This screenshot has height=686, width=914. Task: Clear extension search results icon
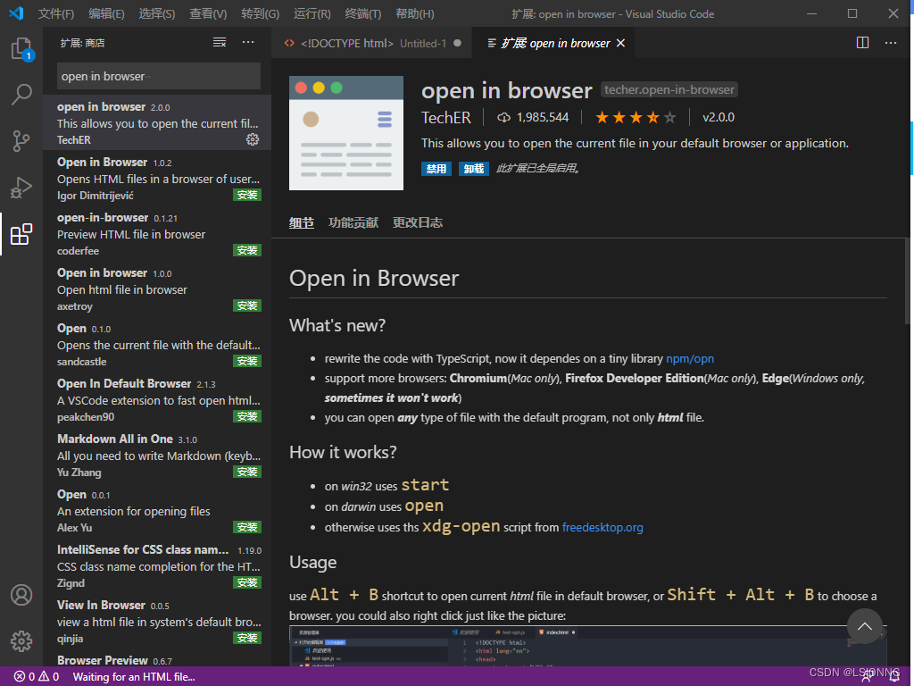(220, 42)
